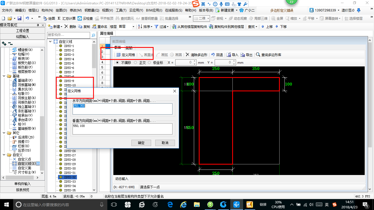Viewport: 374px width, 210px height.
Task: Click 导出 export polygon
Action: [246, 55]
